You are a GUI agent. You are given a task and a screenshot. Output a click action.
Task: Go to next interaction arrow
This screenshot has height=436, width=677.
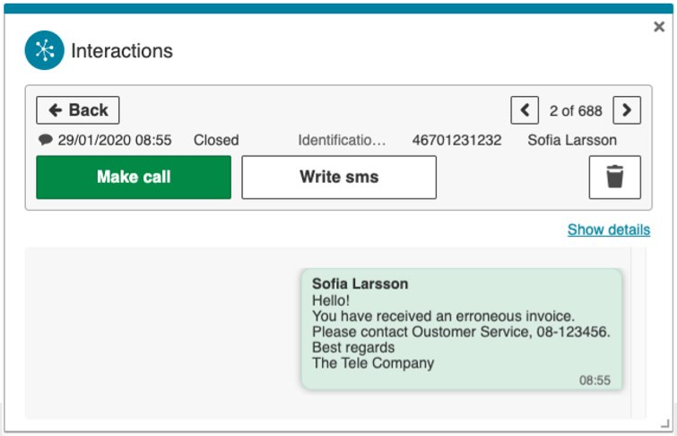click(627, 110)
